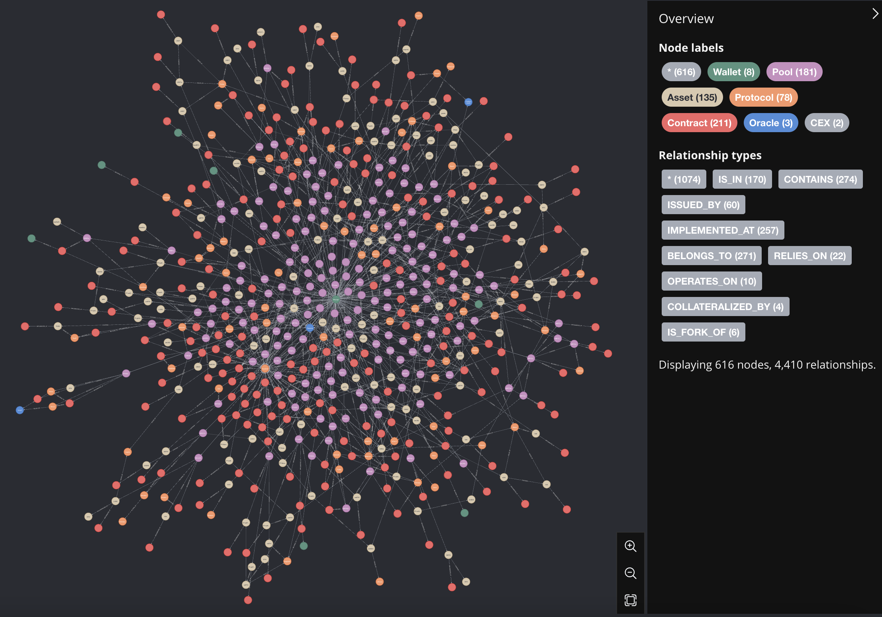This screenshot has width=882, height=617.
Task: Select the IS_IN (170) relationship type
Action: click(742, 180)
